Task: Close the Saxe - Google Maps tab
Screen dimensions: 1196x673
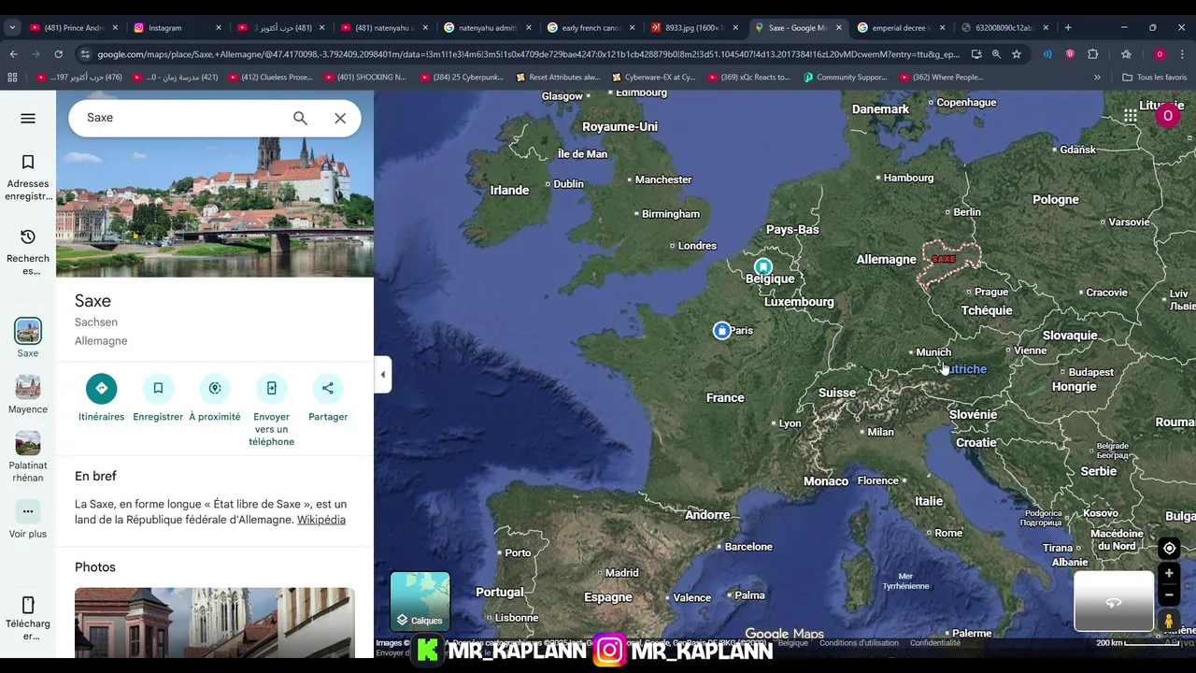Action: pos(838,28)
